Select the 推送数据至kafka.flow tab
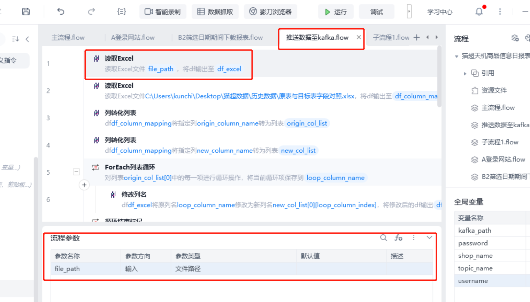This screenshot has width=530, height=302. click(x=317, y=37)
